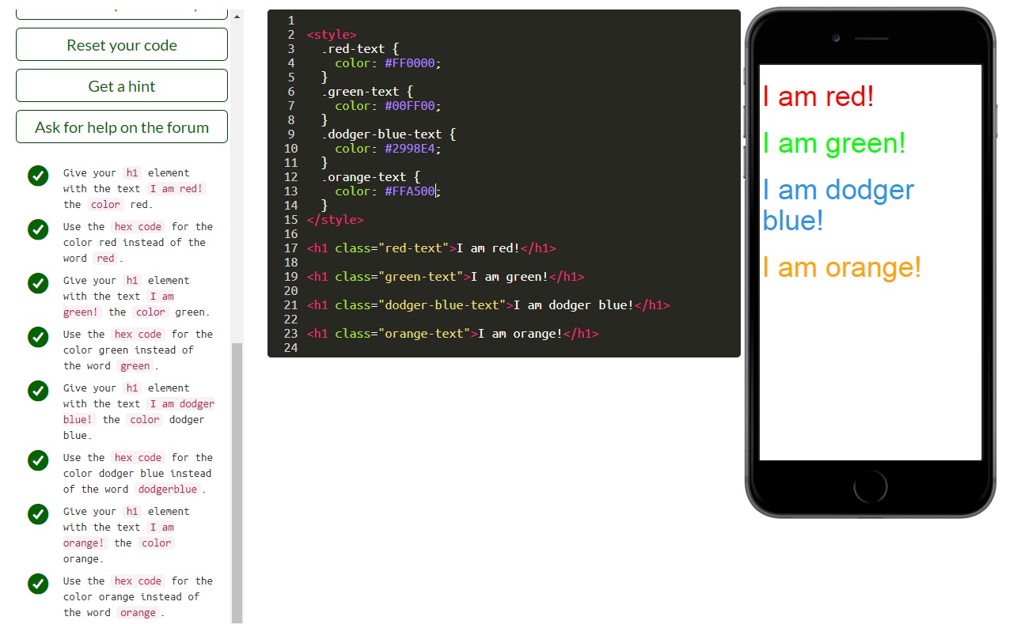The width and height of the screenshot is (1013, 624).
Task: Click the checkmark on the final orange hex step
Action: 38,584
